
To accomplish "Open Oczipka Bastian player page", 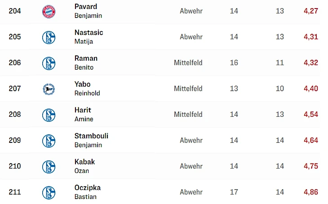I will [x=88, y=192].
